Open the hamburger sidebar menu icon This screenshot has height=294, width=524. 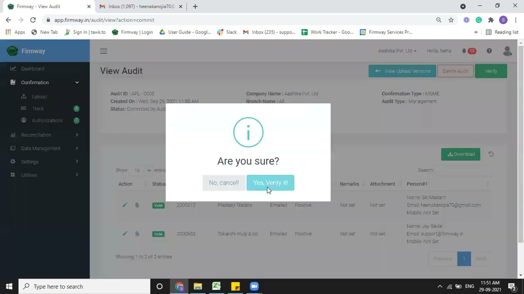104,51
